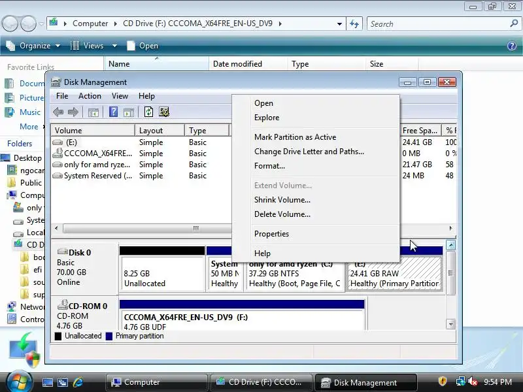Click the Name column header in Explorer

[156, 63]
